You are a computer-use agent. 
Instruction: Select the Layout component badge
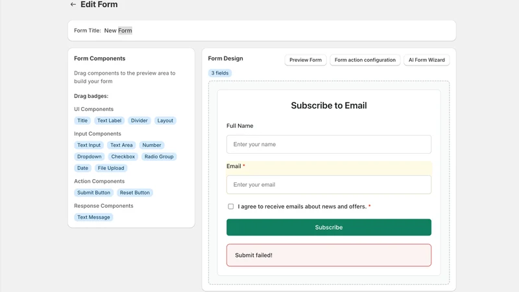click(165, 121)
